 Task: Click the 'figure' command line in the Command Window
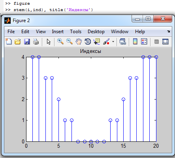tap(17, 4)
